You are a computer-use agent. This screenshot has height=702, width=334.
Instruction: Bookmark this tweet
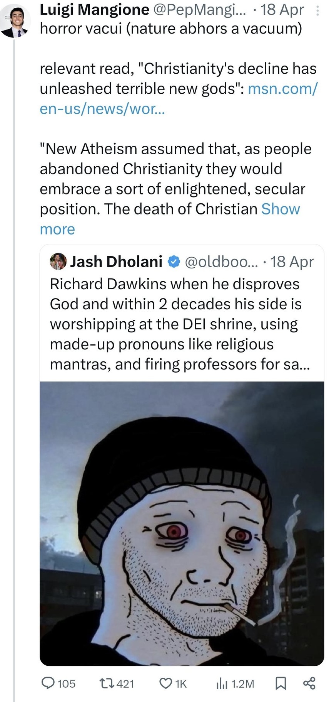281,683
